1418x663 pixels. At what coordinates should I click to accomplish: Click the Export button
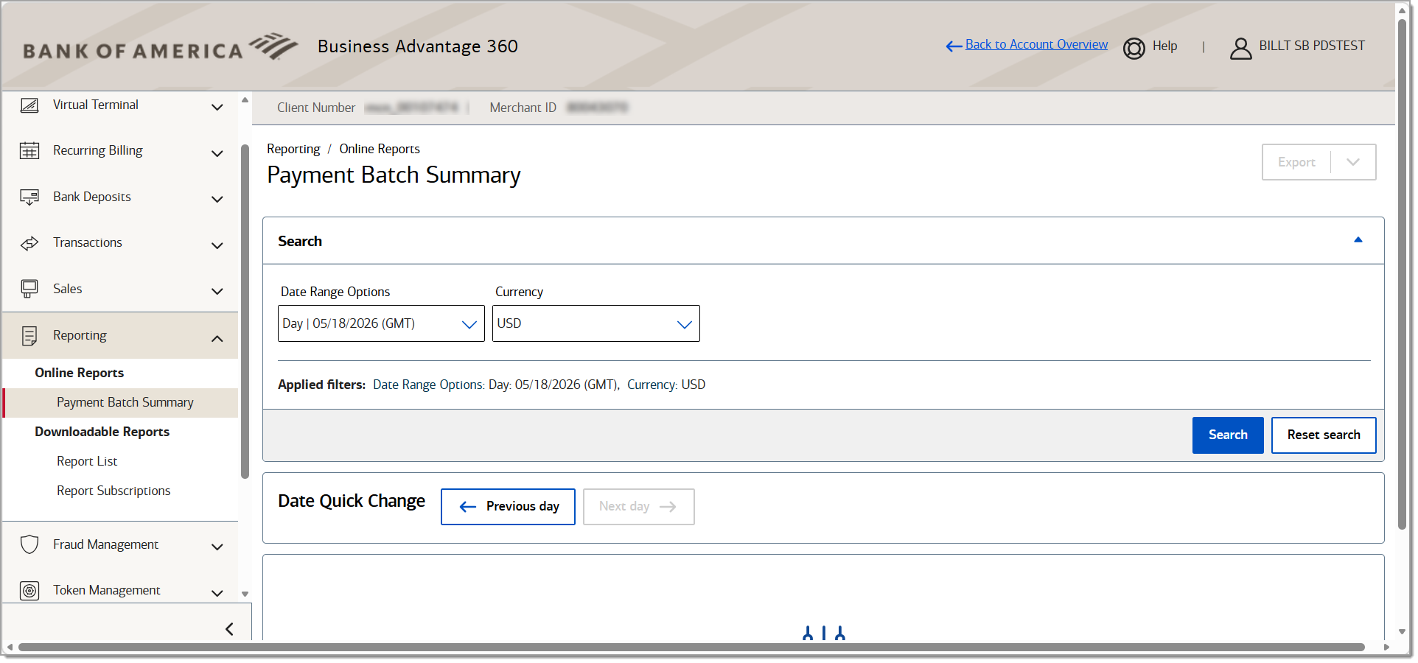click(x=1296, y=162)
